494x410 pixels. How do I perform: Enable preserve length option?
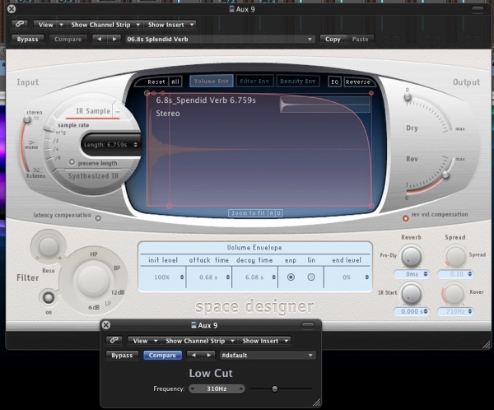[72, 162]
